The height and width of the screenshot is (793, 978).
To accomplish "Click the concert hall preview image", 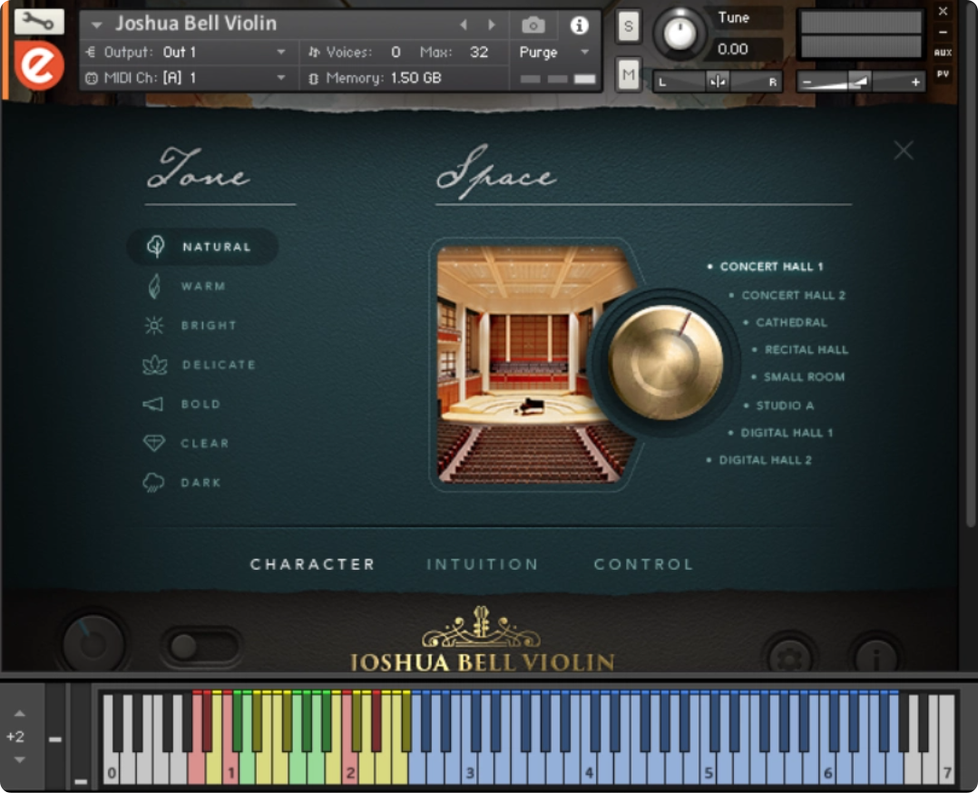I will (x=536, y=365).
